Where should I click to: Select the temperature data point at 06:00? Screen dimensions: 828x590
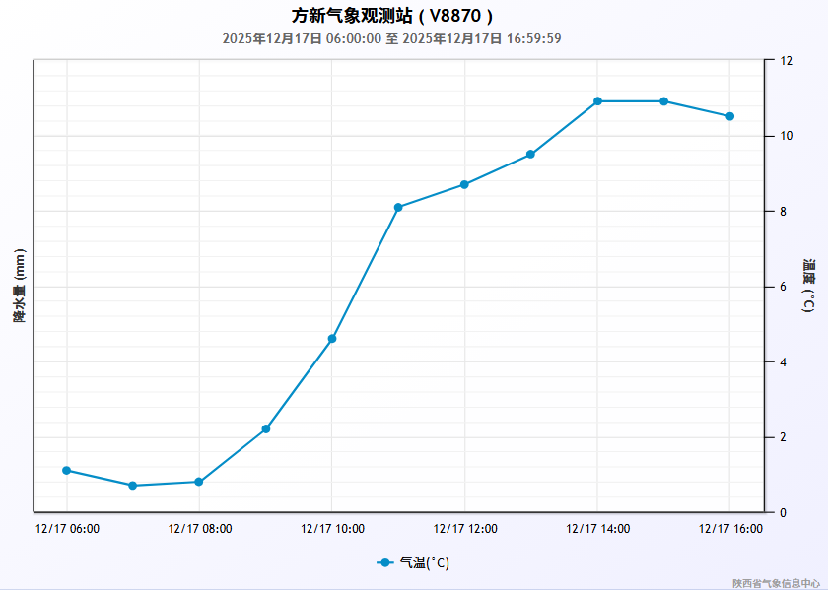(x=67, y=470)
